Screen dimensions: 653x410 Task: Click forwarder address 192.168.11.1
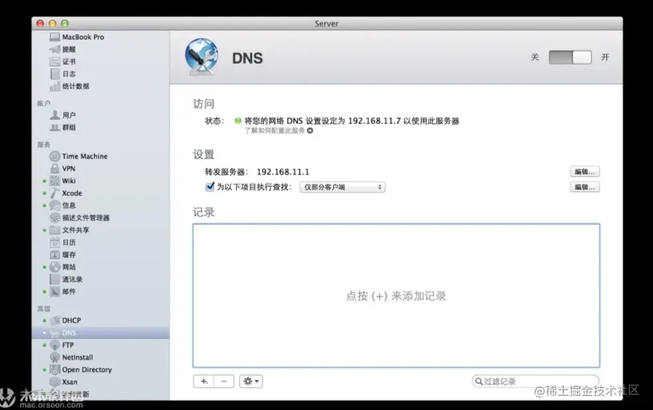coord(283,172)
